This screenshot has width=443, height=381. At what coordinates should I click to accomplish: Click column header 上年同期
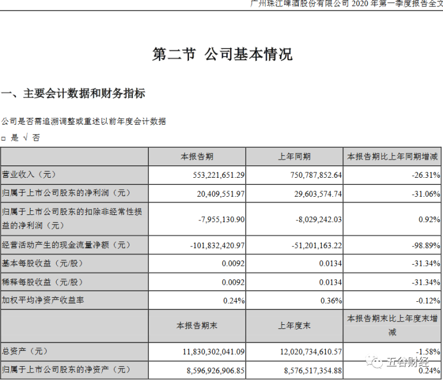[294, 157]
